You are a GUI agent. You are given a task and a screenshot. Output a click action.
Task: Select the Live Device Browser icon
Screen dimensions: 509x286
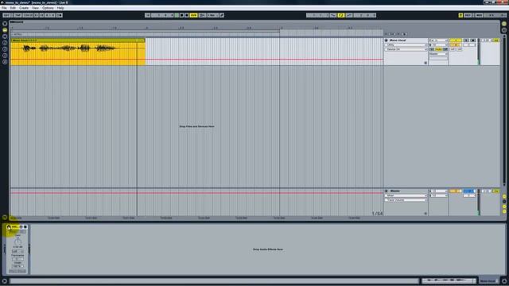[x=5, y=30]
